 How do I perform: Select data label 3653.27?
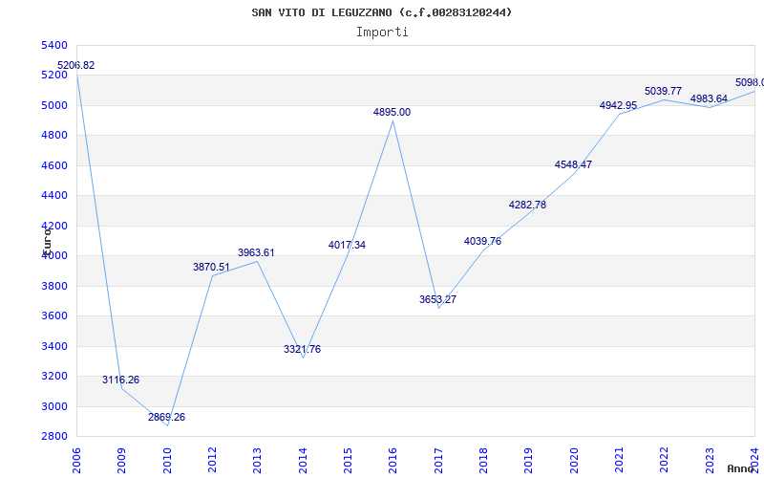tap(437, 299)
